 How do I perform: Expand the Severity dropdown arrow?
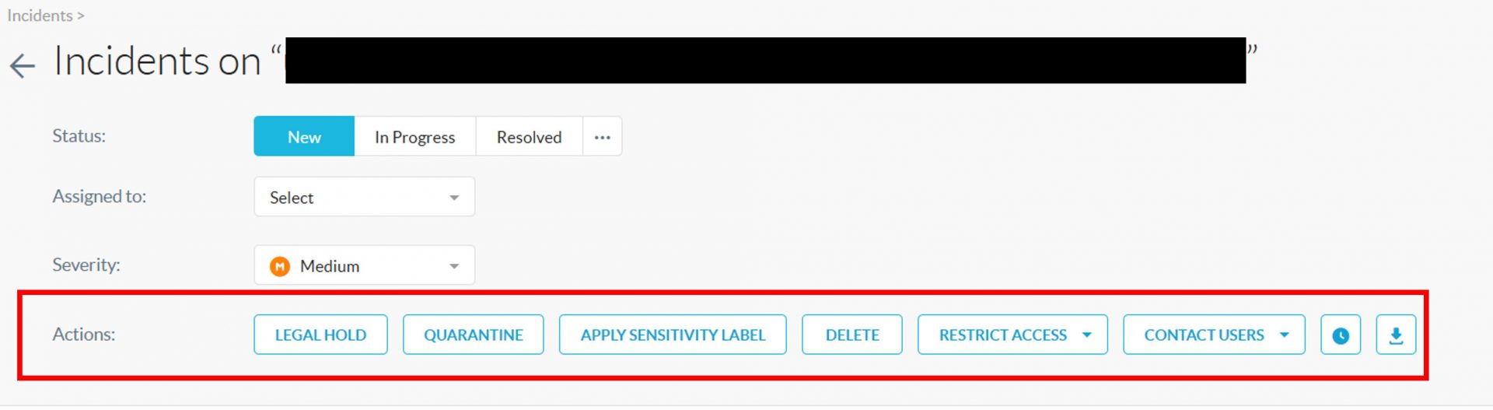(x=454, y=266)
